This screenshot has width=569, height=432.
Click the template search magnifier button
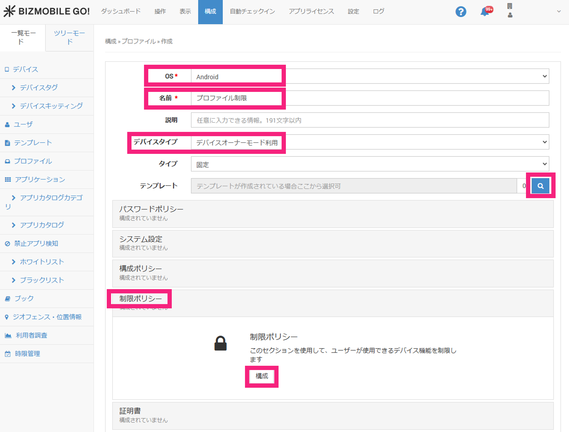[x=540, y=186]
